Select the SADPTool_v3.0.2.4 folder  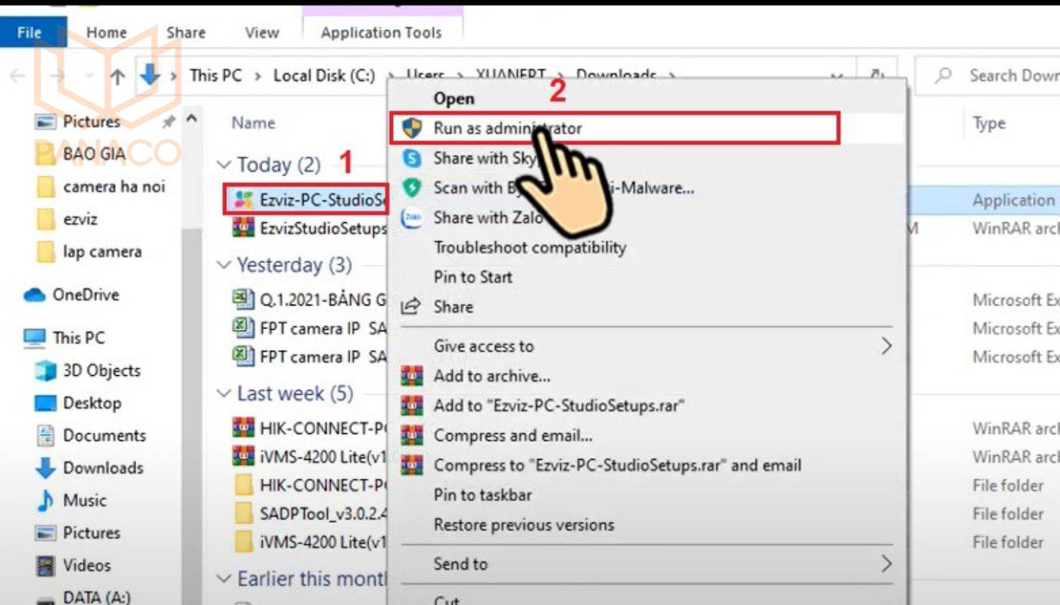[310, 513]
